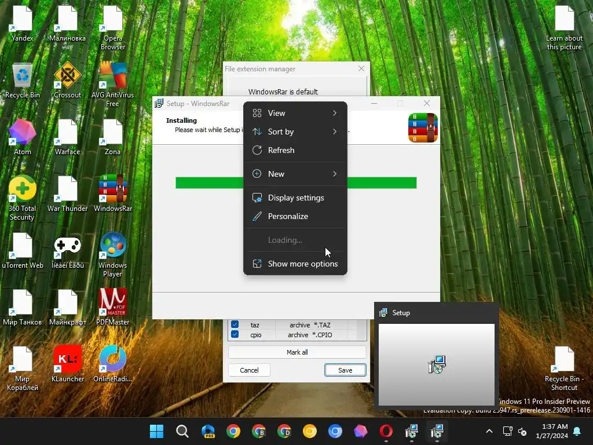Screen dimensions: 593x445
Task: Show hidden icons tray chevron
Action: [x=489, y=431]
